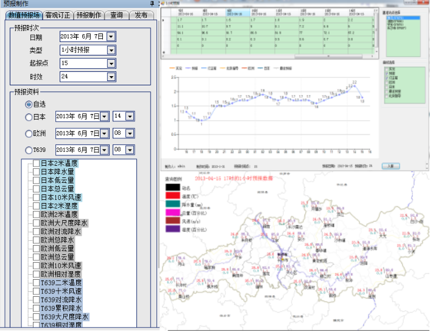
Task: Enable the 欧洲总降水 checkbox
Action: [x=37, y=240]
